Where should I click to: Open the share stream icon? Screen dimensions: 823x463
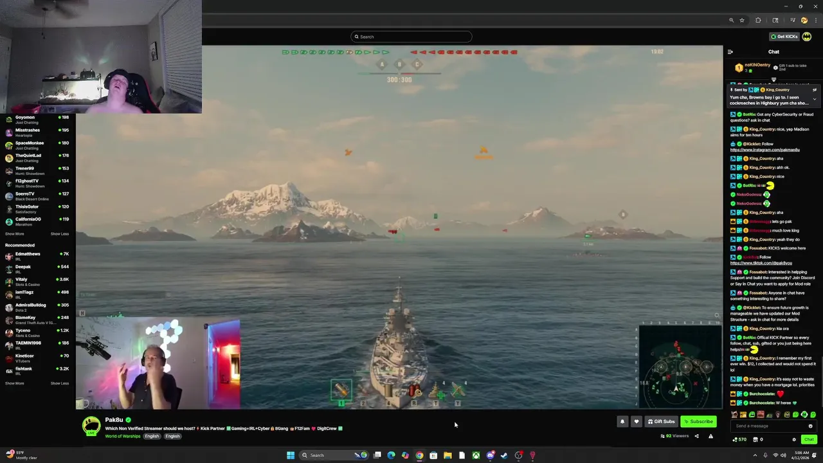point(696,436)
